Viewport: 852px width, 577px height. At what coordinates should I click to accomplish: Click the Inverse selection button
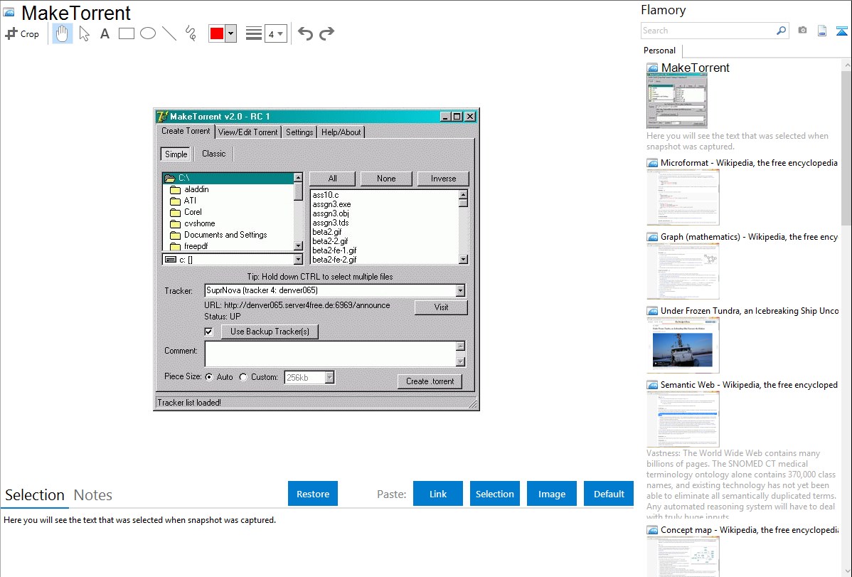click(443, 179)
